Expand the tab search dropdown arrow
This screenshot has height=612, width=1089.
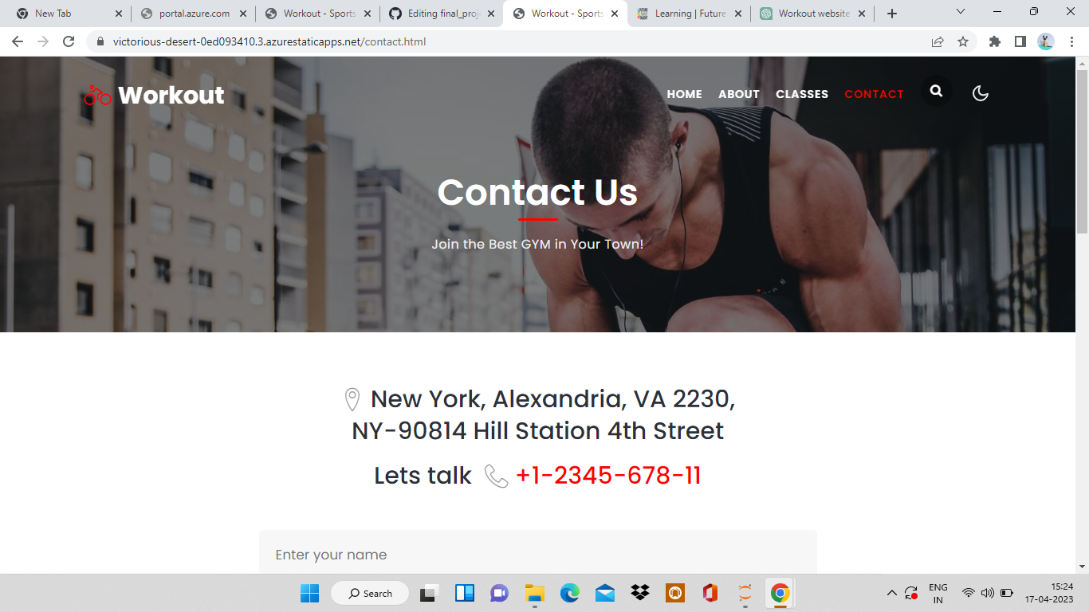point(961,12)
